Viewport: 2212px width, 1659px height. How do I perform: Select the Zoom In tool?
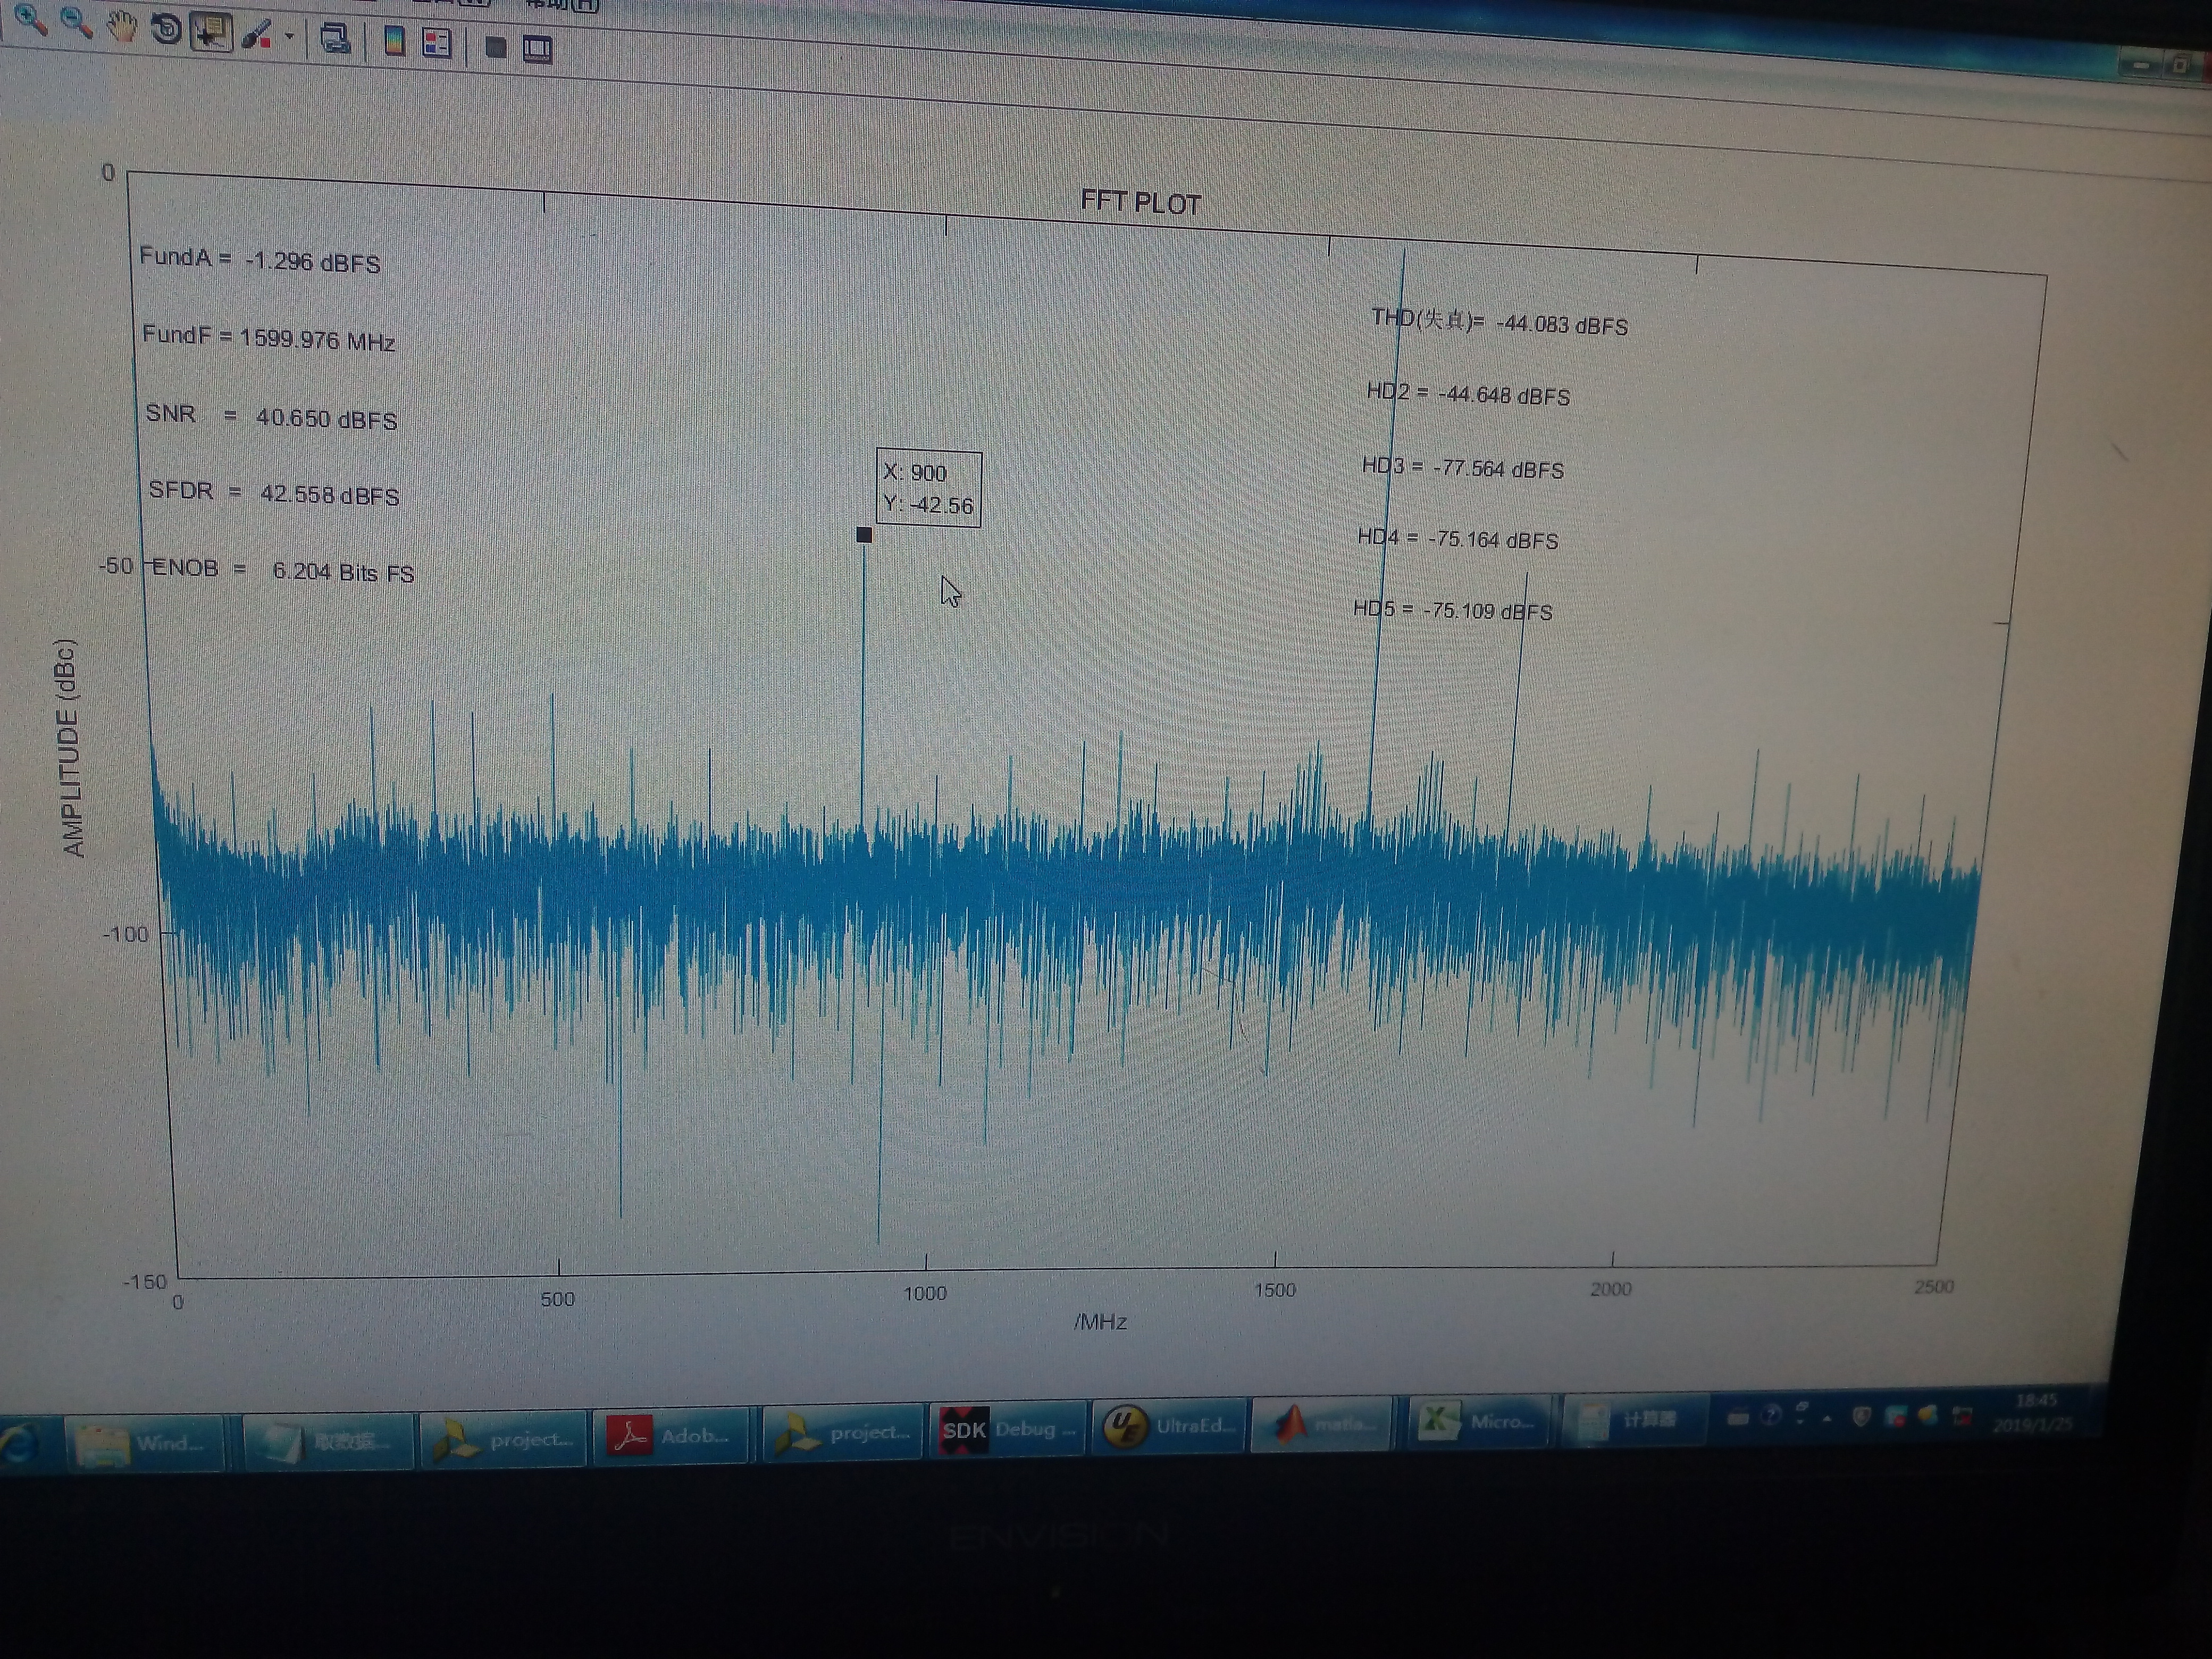[30, 19]
